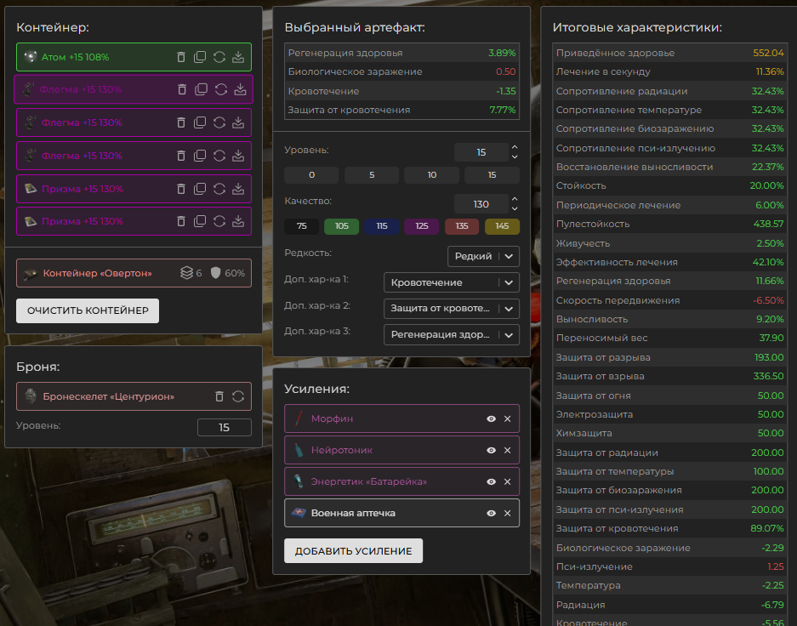Open the Доп. хар-ка 1 dropdown
Viewport: 797px width, 626px height.
coord(452,282)
